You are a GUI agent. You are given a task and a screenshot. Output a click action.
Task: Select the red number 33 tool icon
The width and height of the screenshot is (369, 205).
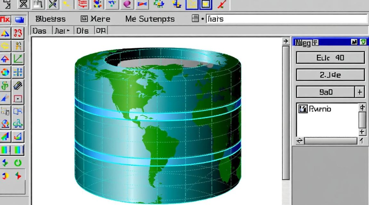[x=18, y=33]
